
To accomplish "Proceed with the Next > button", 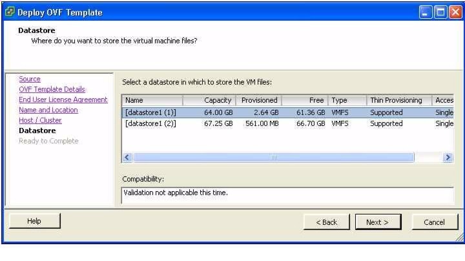I will 378,222.
